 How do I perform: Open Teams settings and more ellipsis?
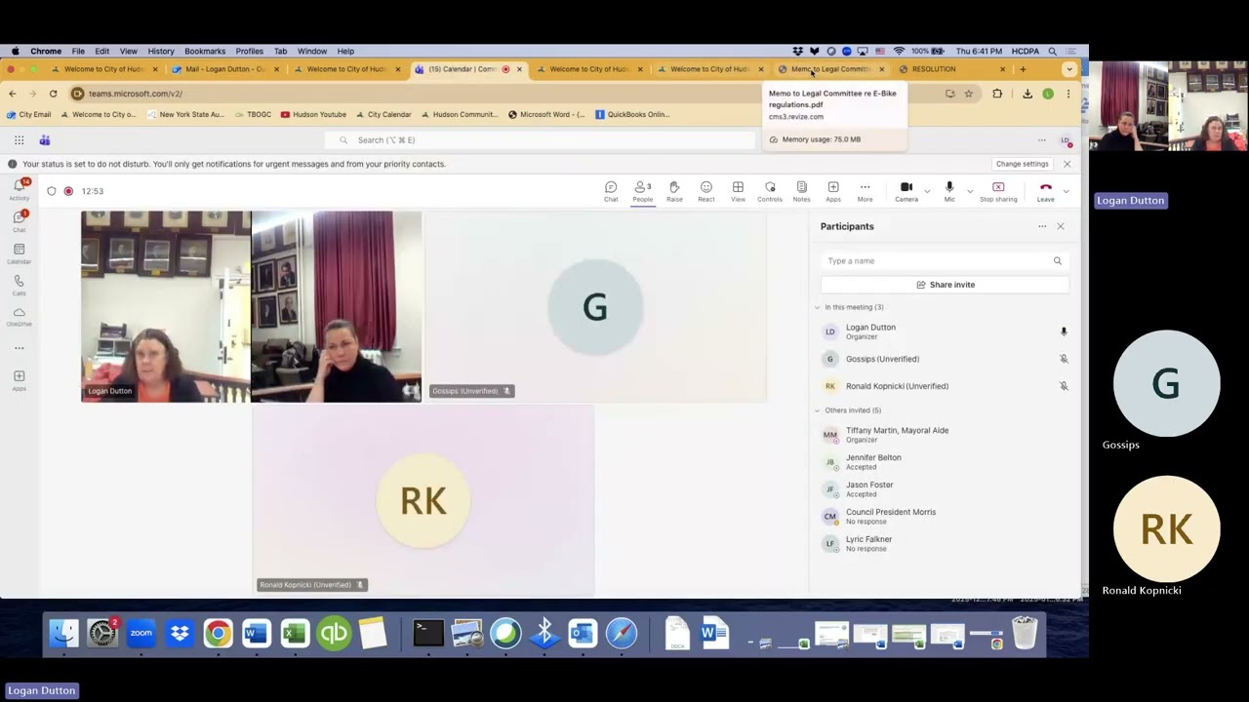tap(1041, 140)
